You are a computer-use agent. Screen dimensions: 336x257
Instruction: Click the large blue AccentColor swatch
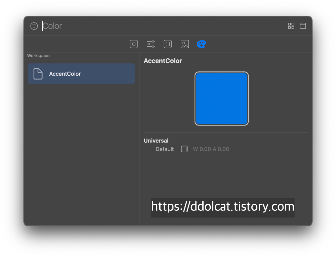point(221,99)
